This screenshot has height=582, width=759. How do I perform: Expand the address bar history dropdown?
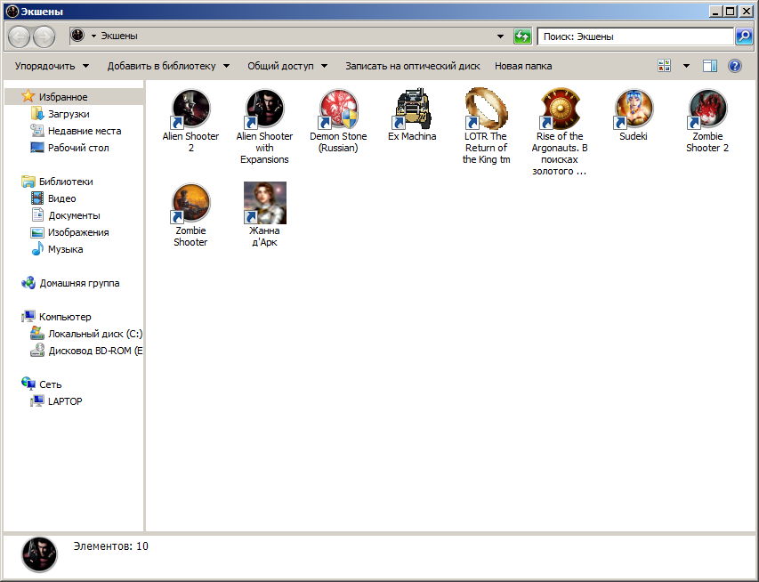tap(500, 36)
